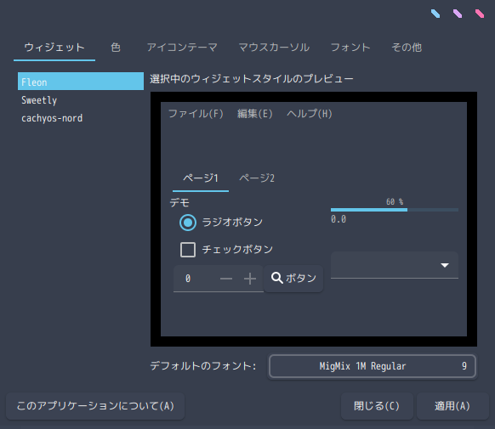Click the pink window control icon
The width and height of the screenshot is (495, 429).
tap(480, 14)
